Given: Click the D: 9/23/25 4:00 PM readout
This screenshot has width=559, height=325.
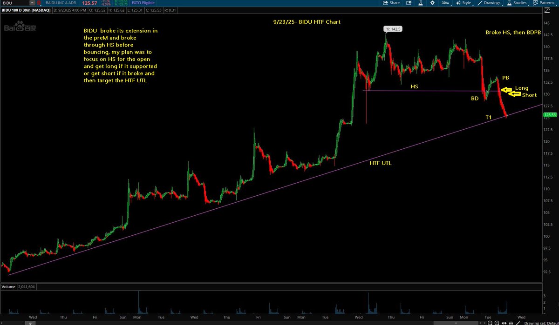Looking at the screenshot, I should [69, 10].
